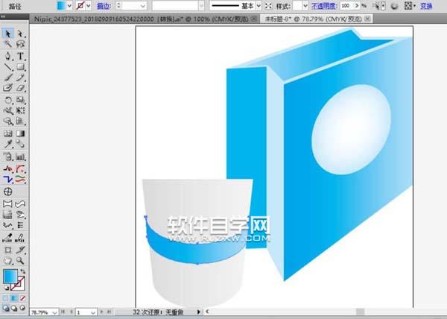The height and width of the screenshot is (319, 447).
Task: Click the recolor artwork globe icon
Action: tap(395, 6)
